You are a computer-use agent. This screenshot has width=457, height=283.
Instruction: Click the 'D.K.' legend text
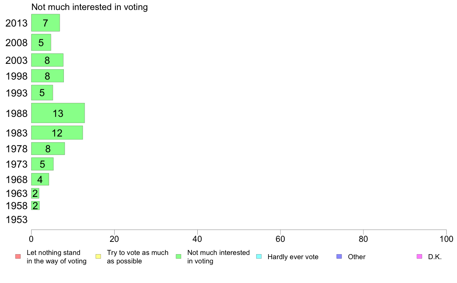pyautogui.click(x=435, y=257)
